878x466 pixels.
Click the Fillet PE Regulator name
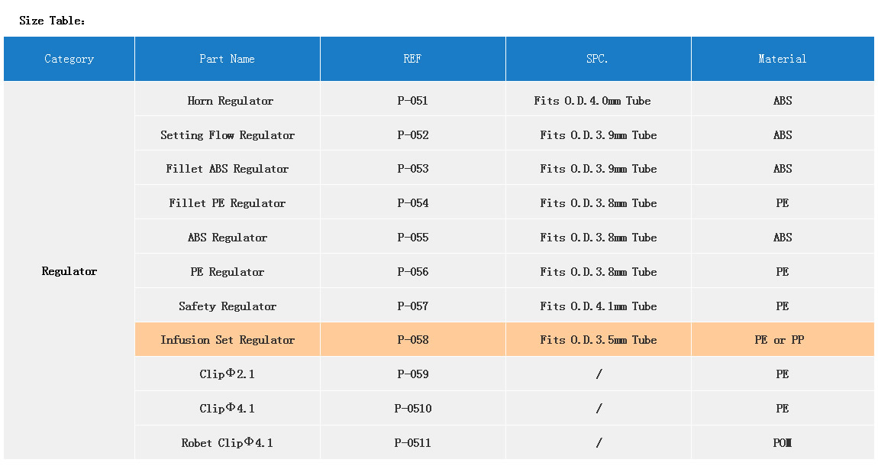click(x=228, y=203)
